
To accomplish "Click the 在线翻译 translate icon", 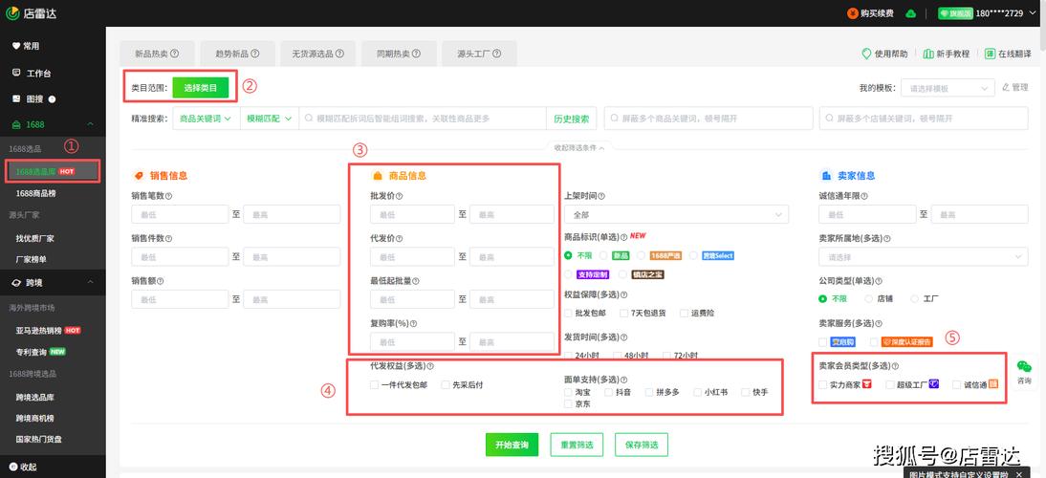I will tap(990, 54).
